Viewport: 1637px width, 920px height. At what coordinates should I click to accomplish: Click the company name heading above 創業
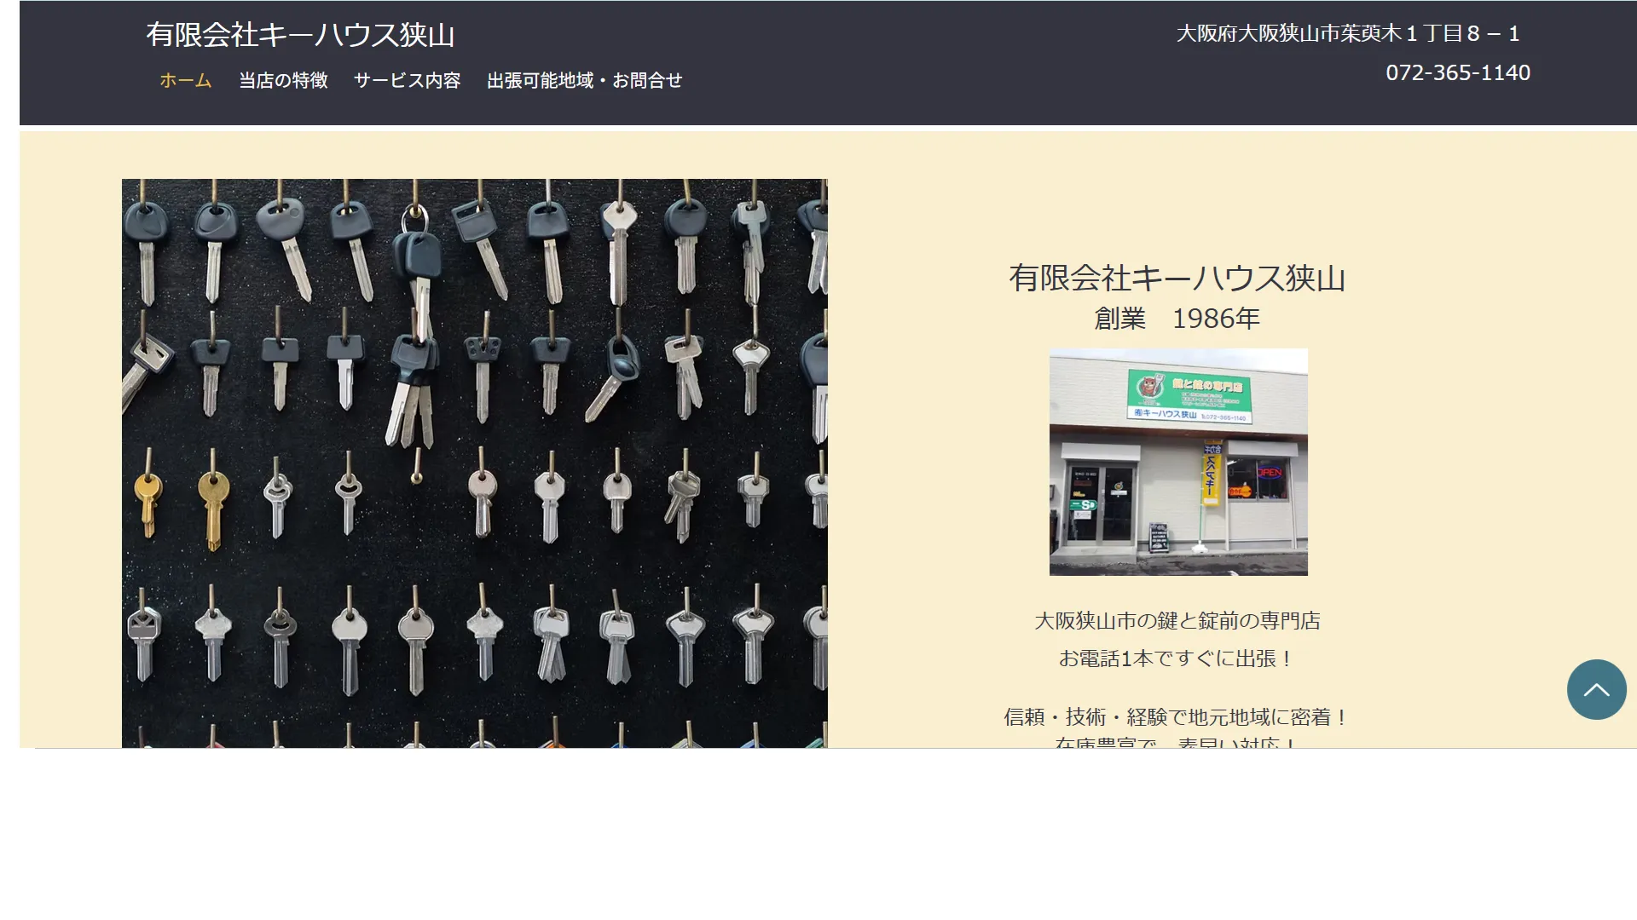pyautogui.click(x=1177, y=278)
